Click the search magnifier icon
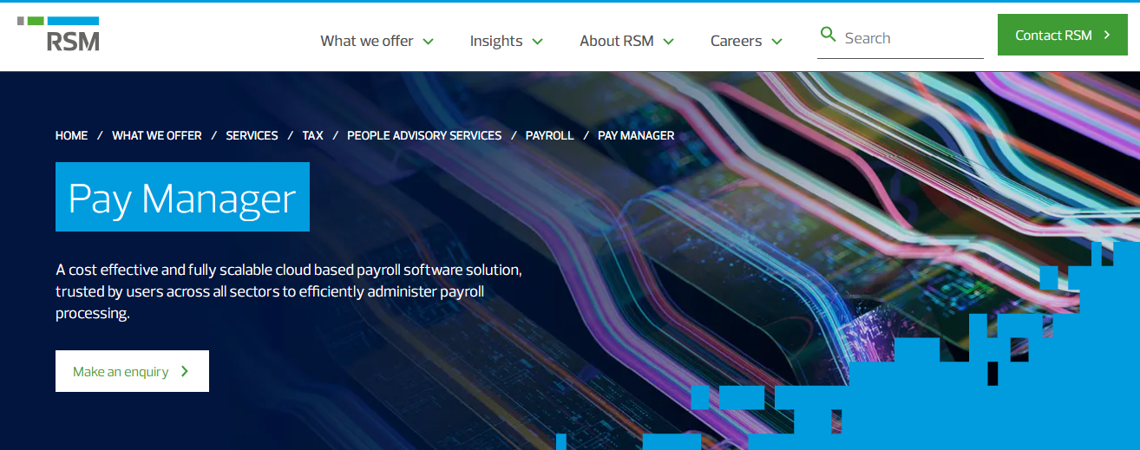 pos(829,35)
